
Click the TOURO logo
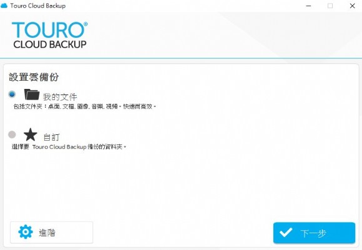click(50, 30)
